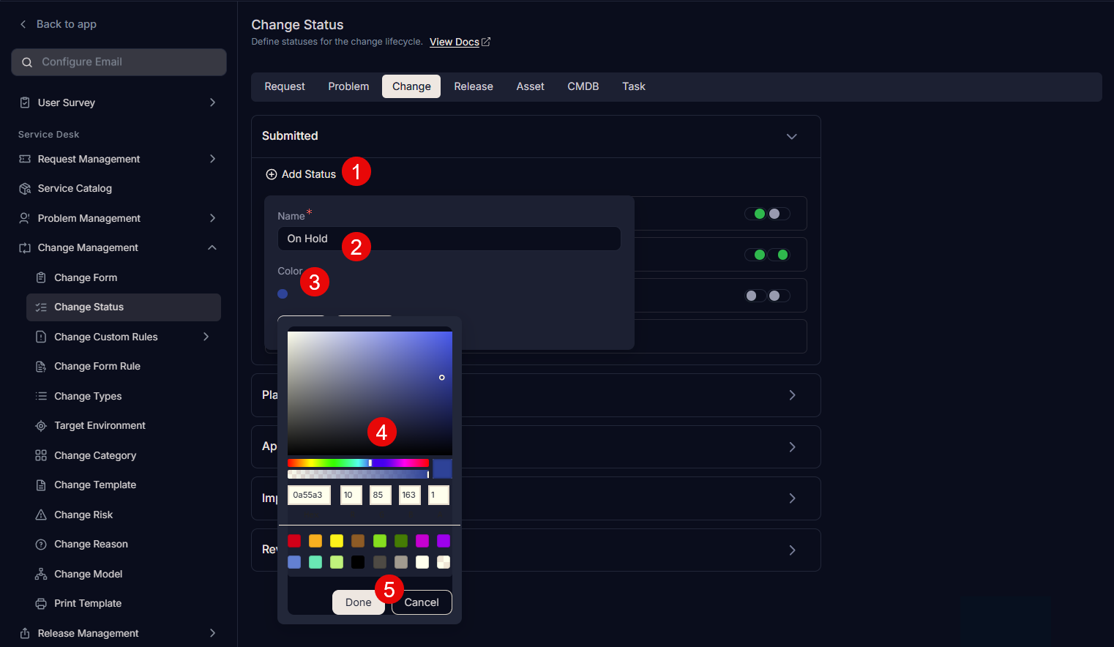Expand the Problem Management chevron

point(212,218)
